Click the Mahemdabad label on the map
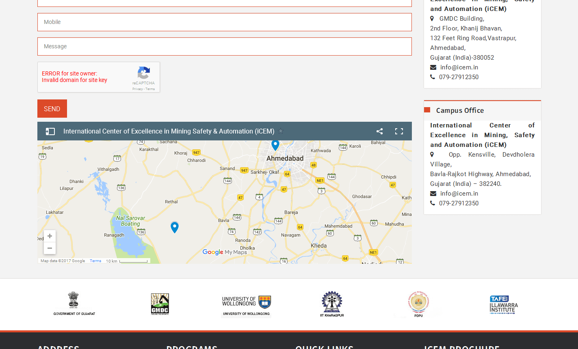Image resolution: width=578 pixels, height=349 pixels. click(338, 226)
